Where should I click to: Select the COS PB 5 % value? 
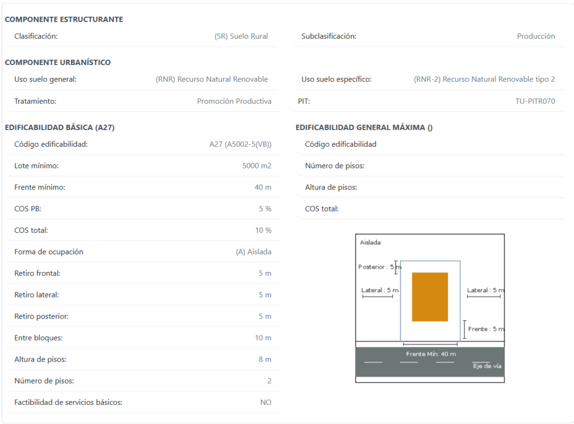265,209
